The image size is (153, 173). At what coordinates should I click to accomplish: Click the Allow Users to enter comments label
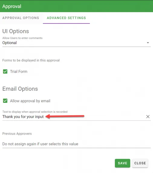click(x=22, y=38)
